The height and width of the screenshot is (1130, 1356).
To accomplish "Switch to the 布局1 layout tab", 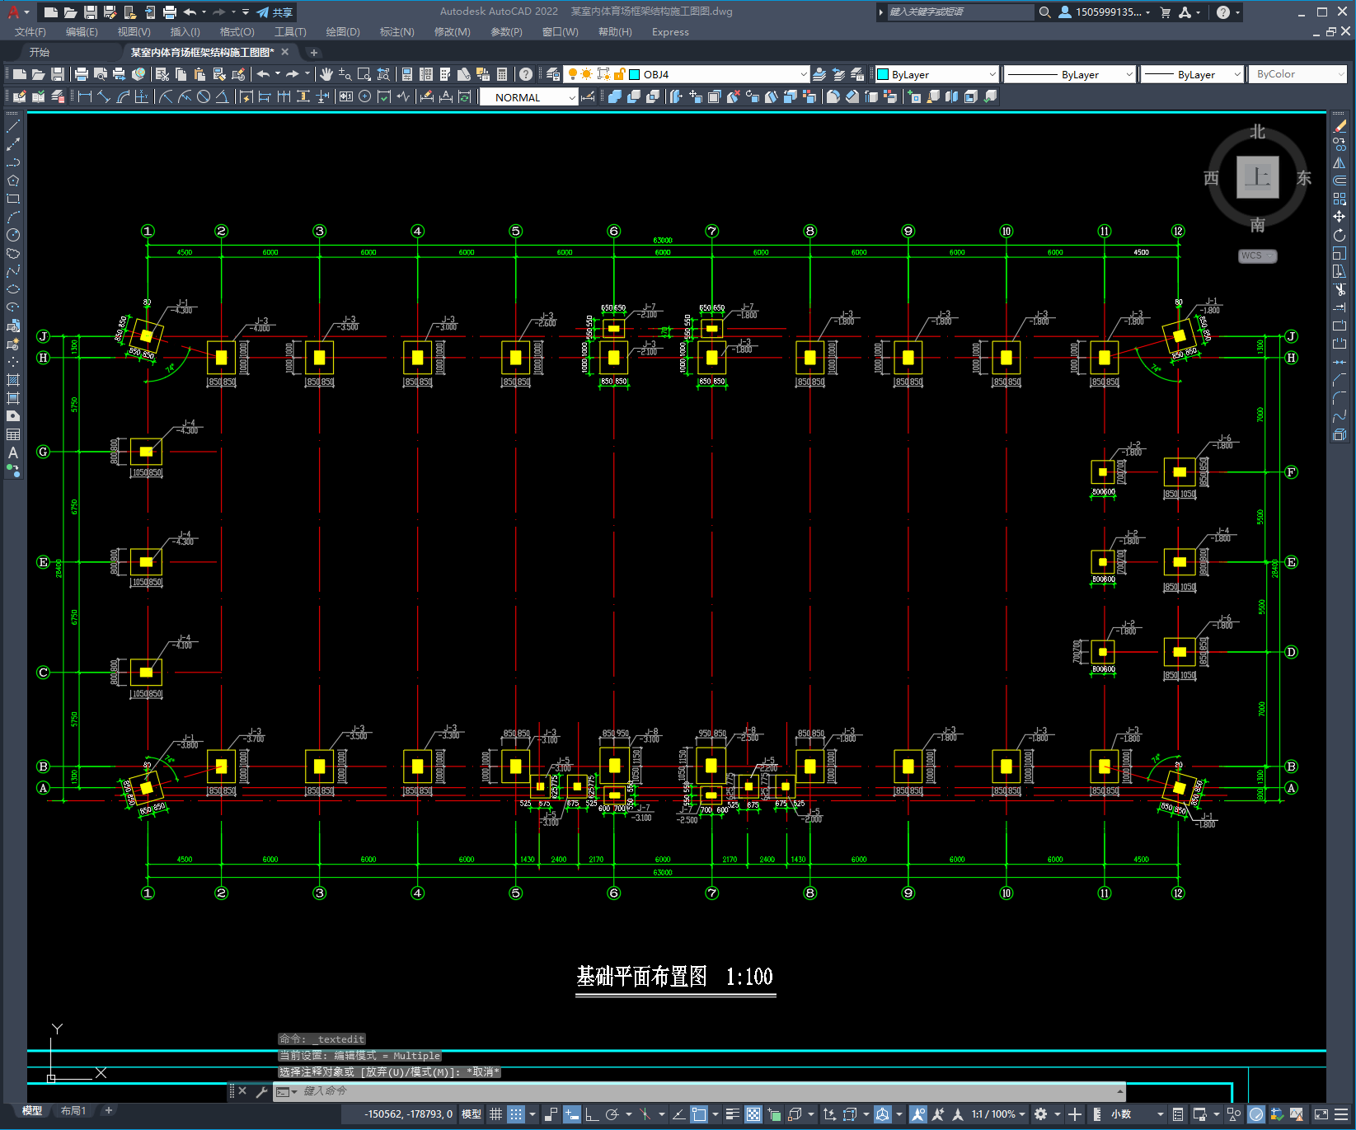I will point(73,1111).
